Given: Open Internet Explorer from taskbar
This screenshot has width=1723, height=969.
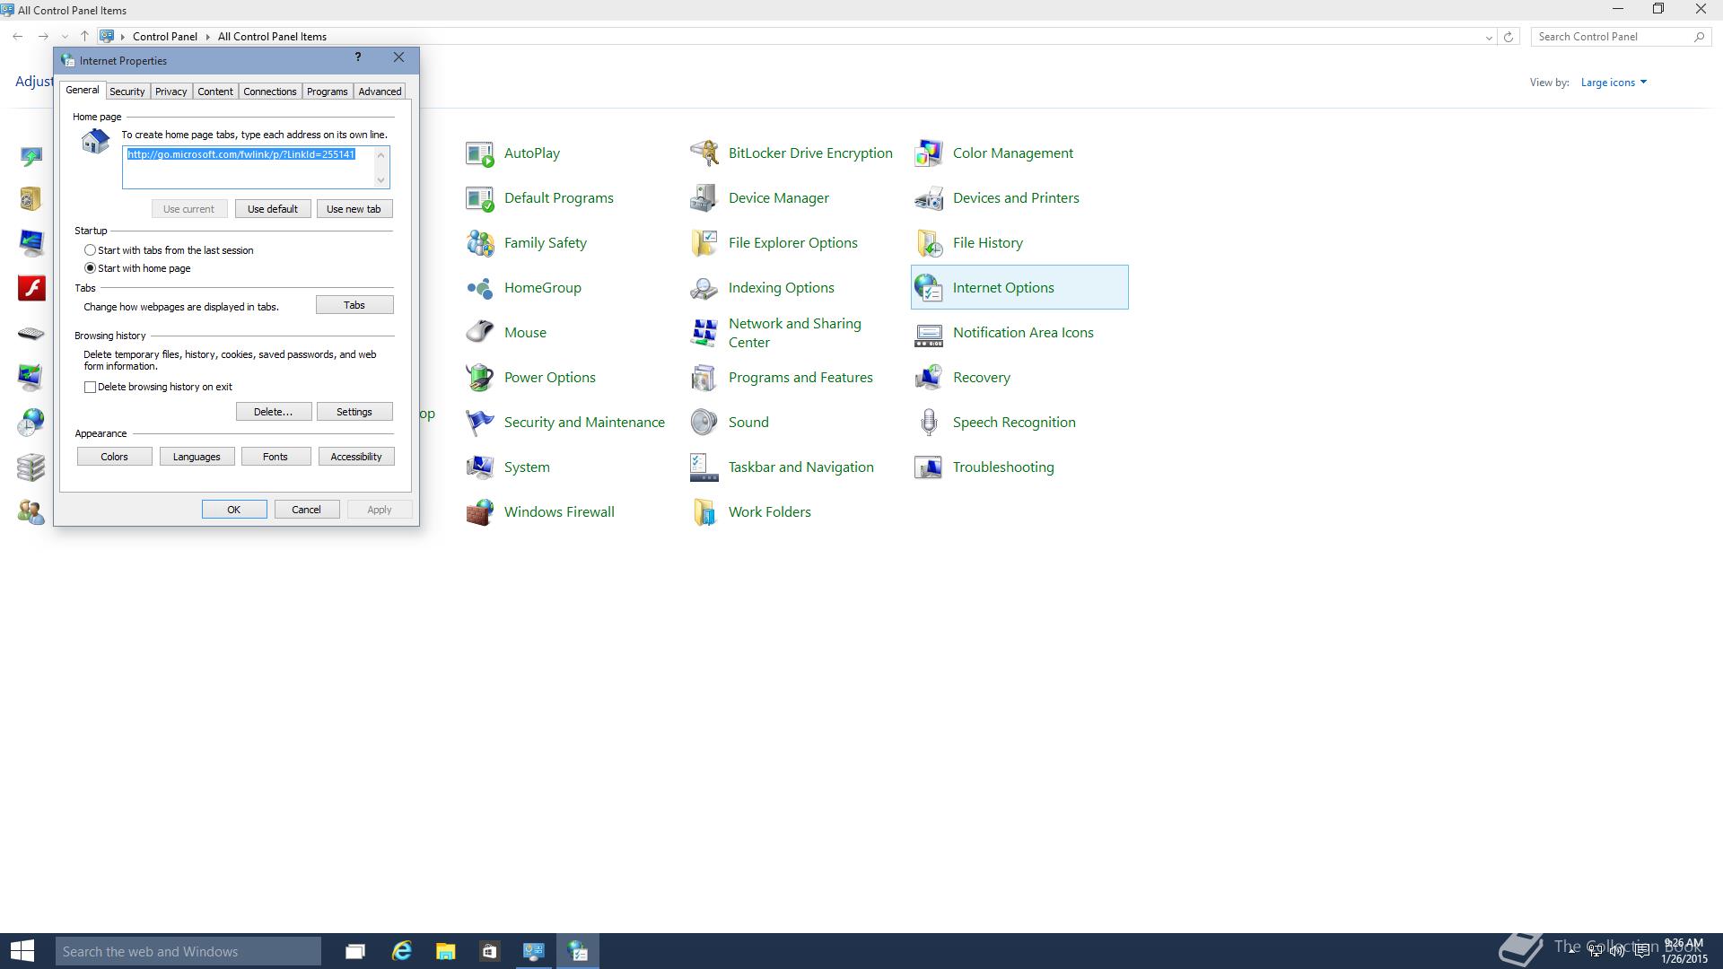Looking at the screenshot, I should [401, 951].
